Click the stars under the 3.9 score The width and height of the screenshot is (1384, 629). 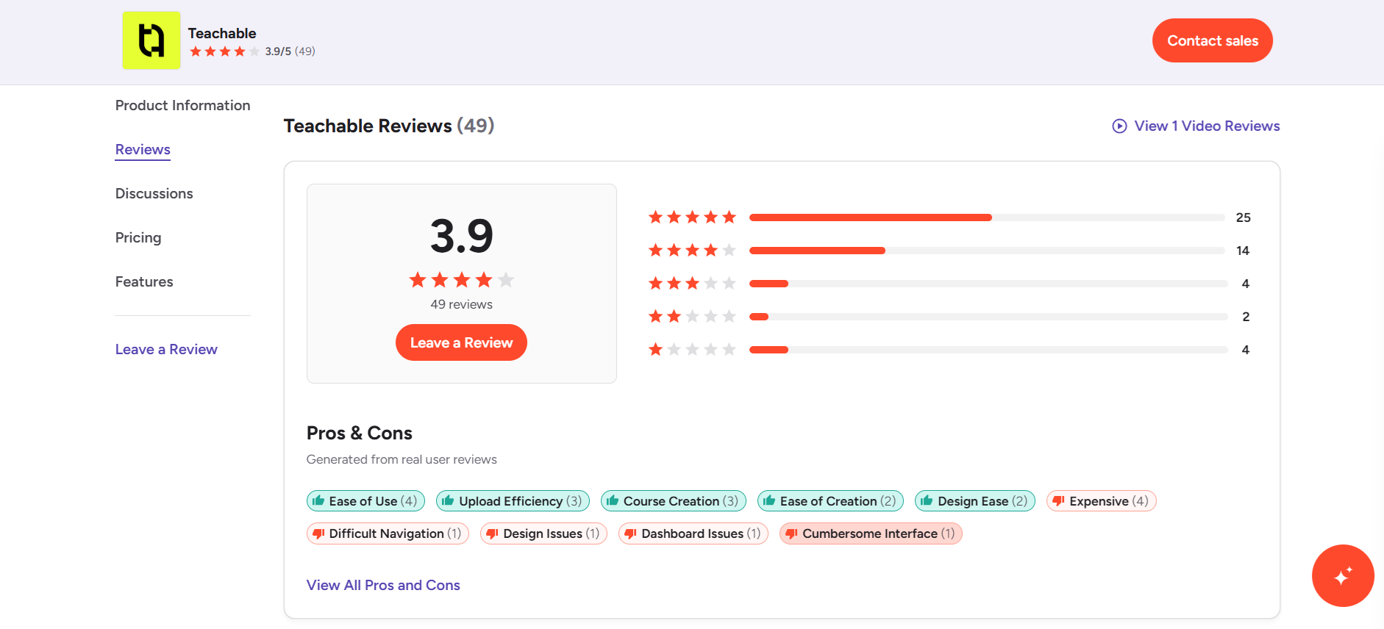tap(462, 280)
